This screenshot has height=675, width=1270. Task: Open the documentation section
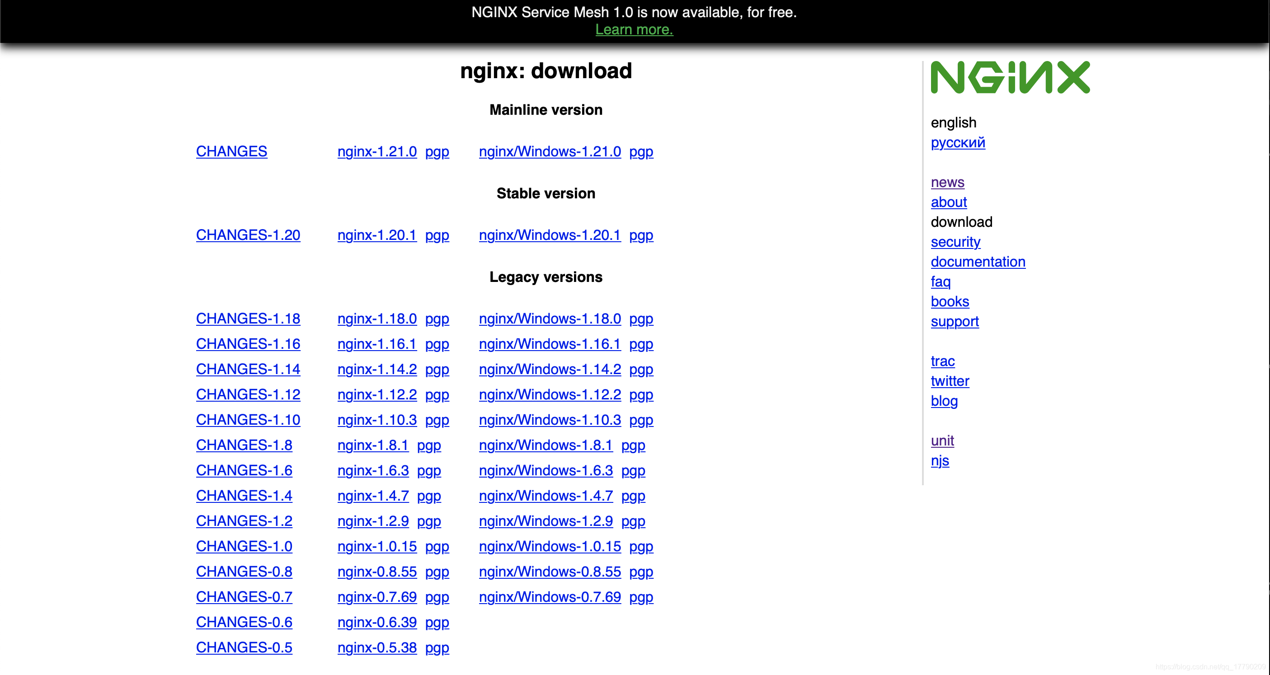(978, 262)
